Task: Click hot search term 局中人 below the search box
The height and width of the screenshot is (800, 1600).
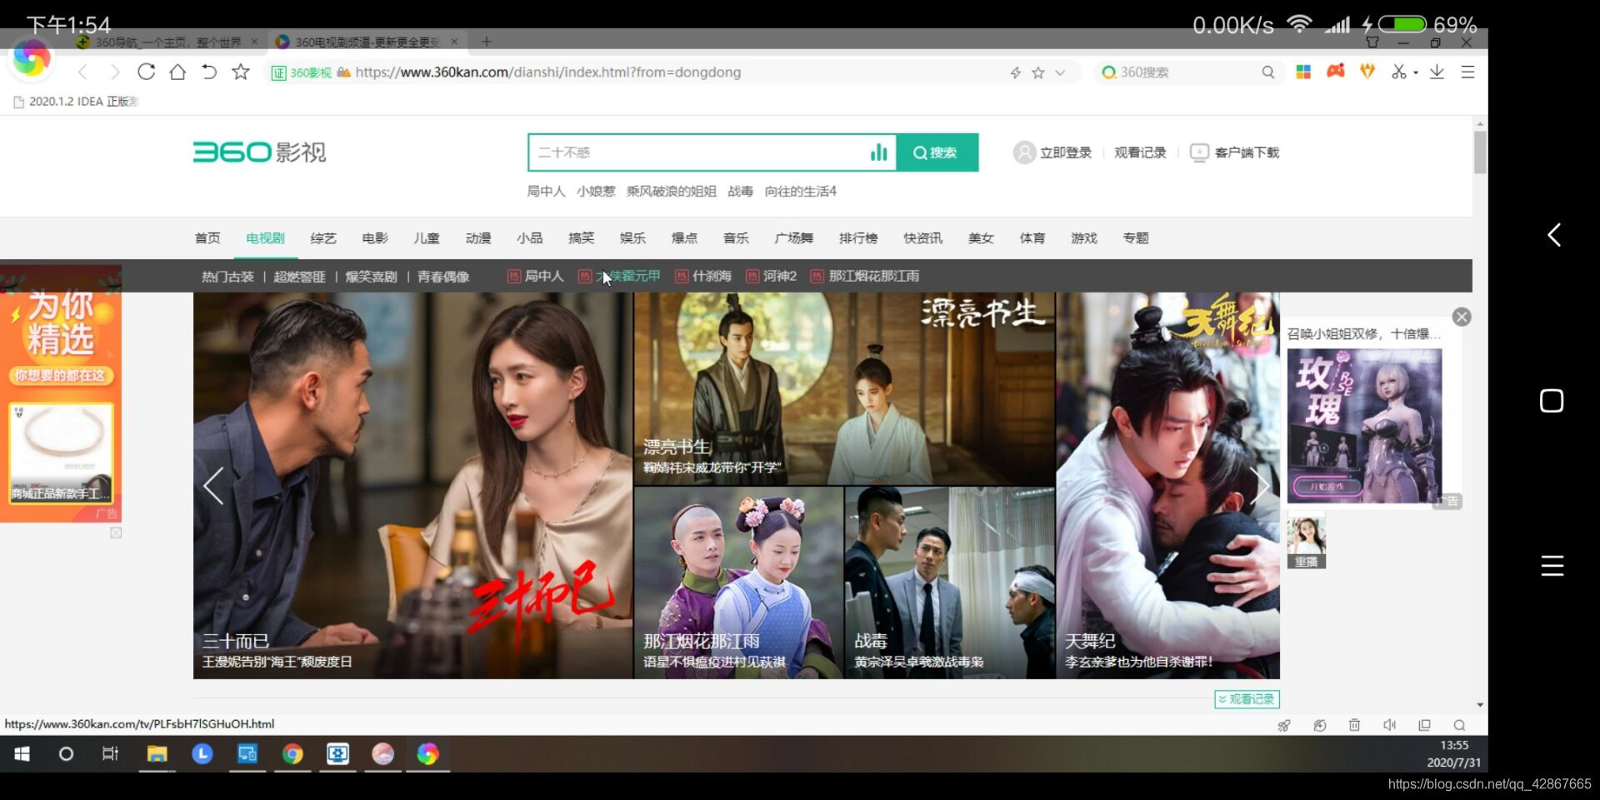Action: point(546,192)
